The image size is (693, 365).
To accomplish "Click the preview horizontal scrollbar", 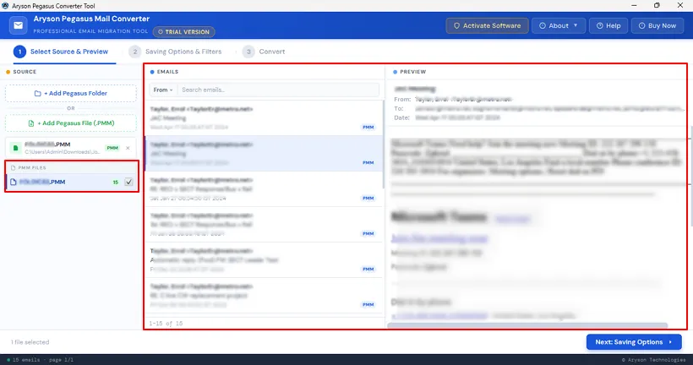I will (x=527, y=325).
